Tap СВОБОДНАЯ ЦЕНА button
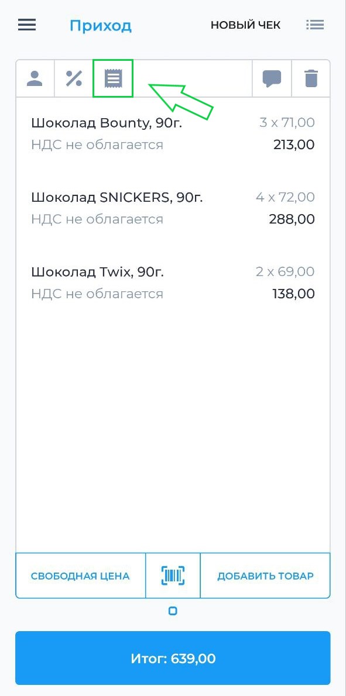Image resolution: width=346 pixels, height=696 pixels. (x=80, y=576)
